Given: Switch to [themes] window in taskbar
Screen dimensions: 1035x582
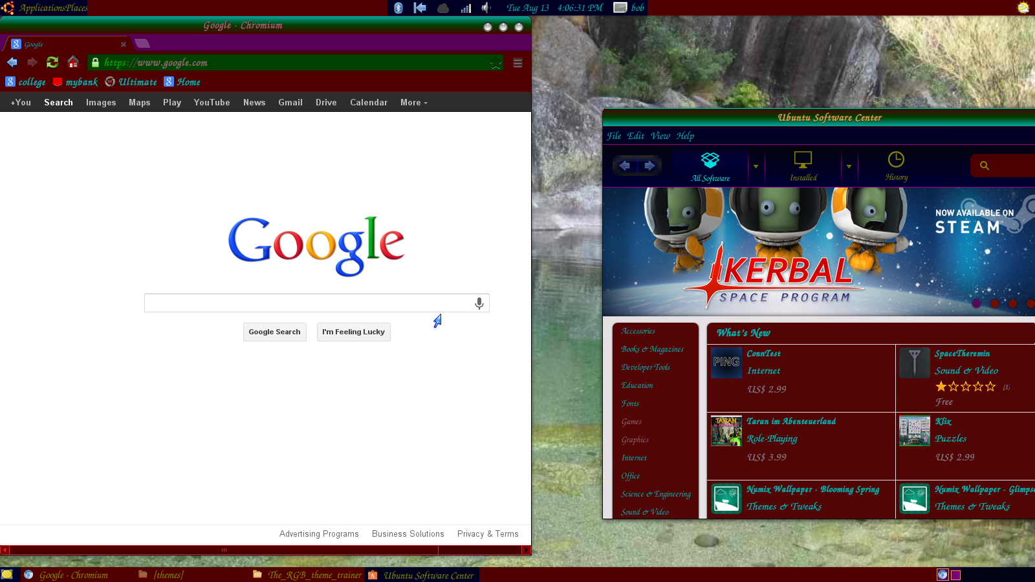Looking at the screenshot, I should (x=161, y=575).
